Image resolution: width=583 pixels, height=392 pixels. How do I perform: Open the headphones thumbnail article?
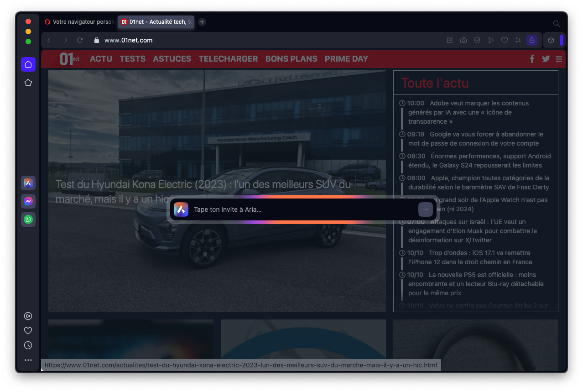tap(476, 345)
